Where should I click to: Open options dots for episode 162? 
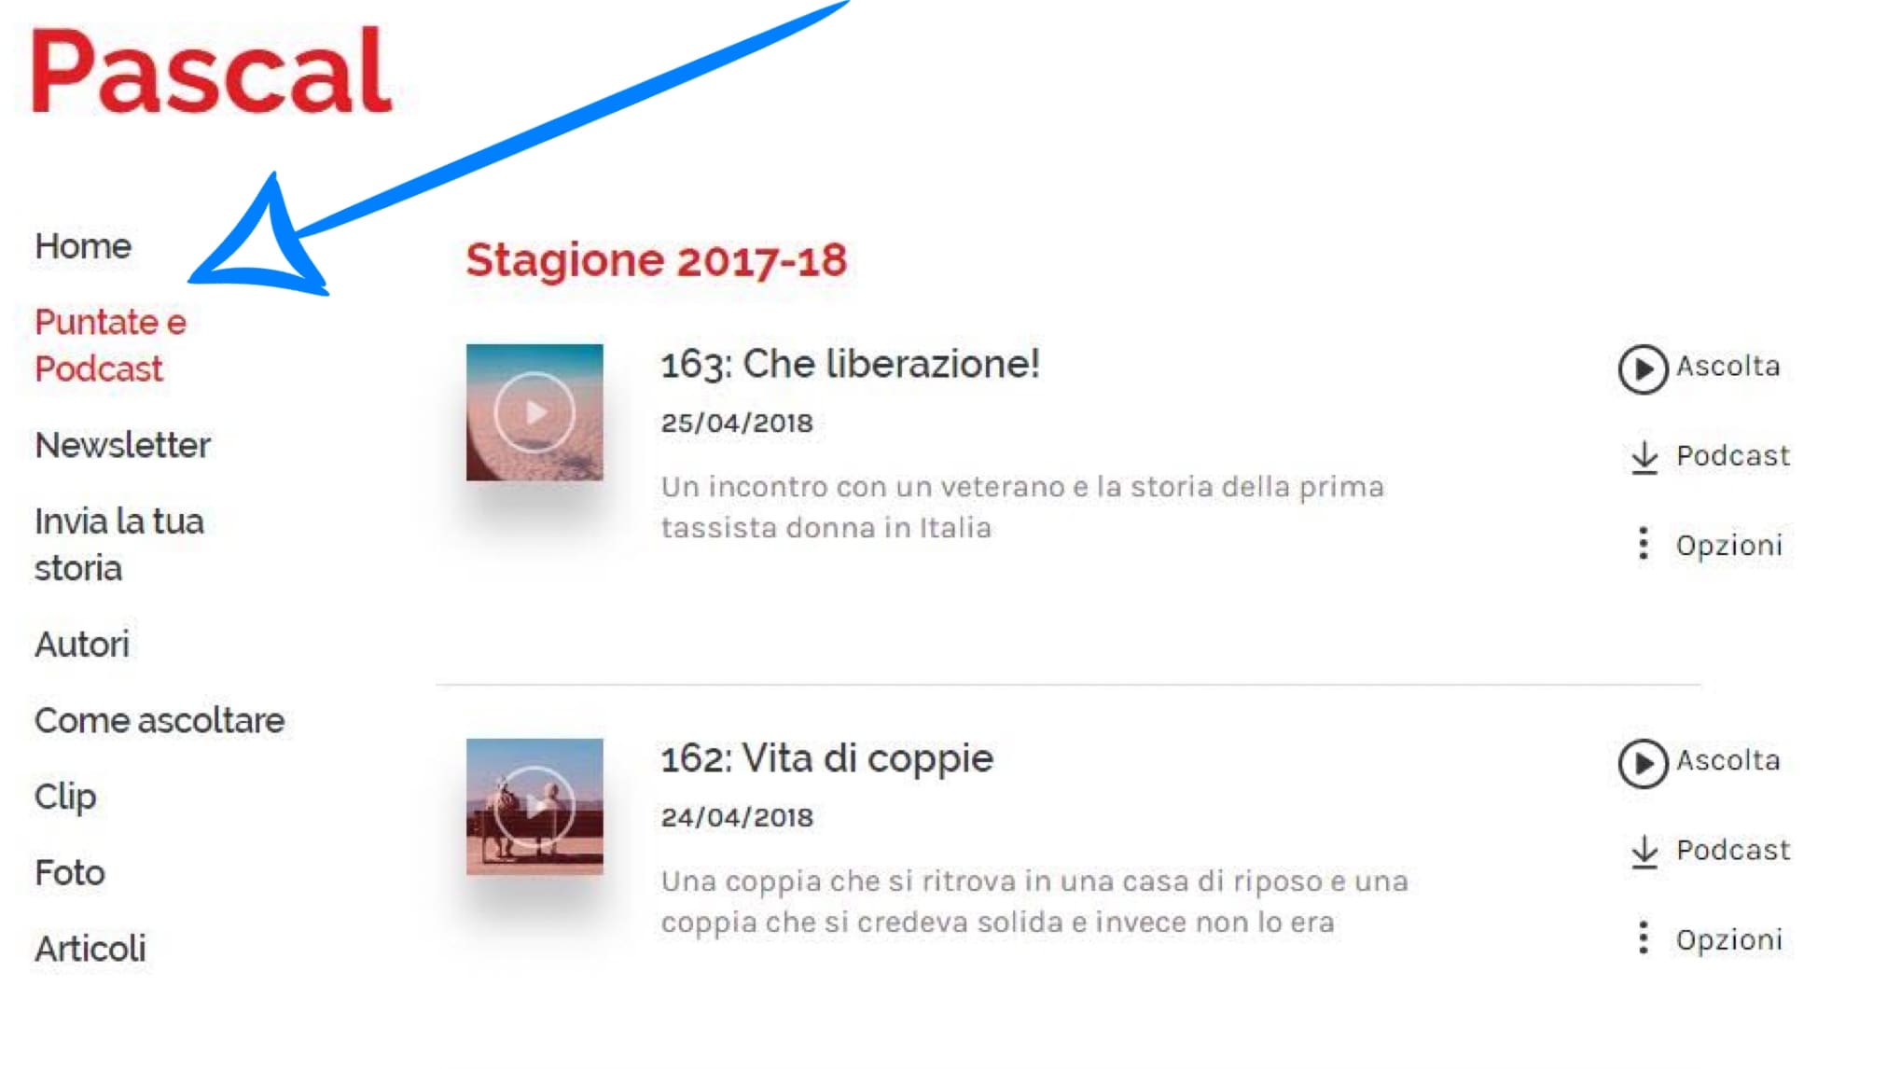(1644, 938)
